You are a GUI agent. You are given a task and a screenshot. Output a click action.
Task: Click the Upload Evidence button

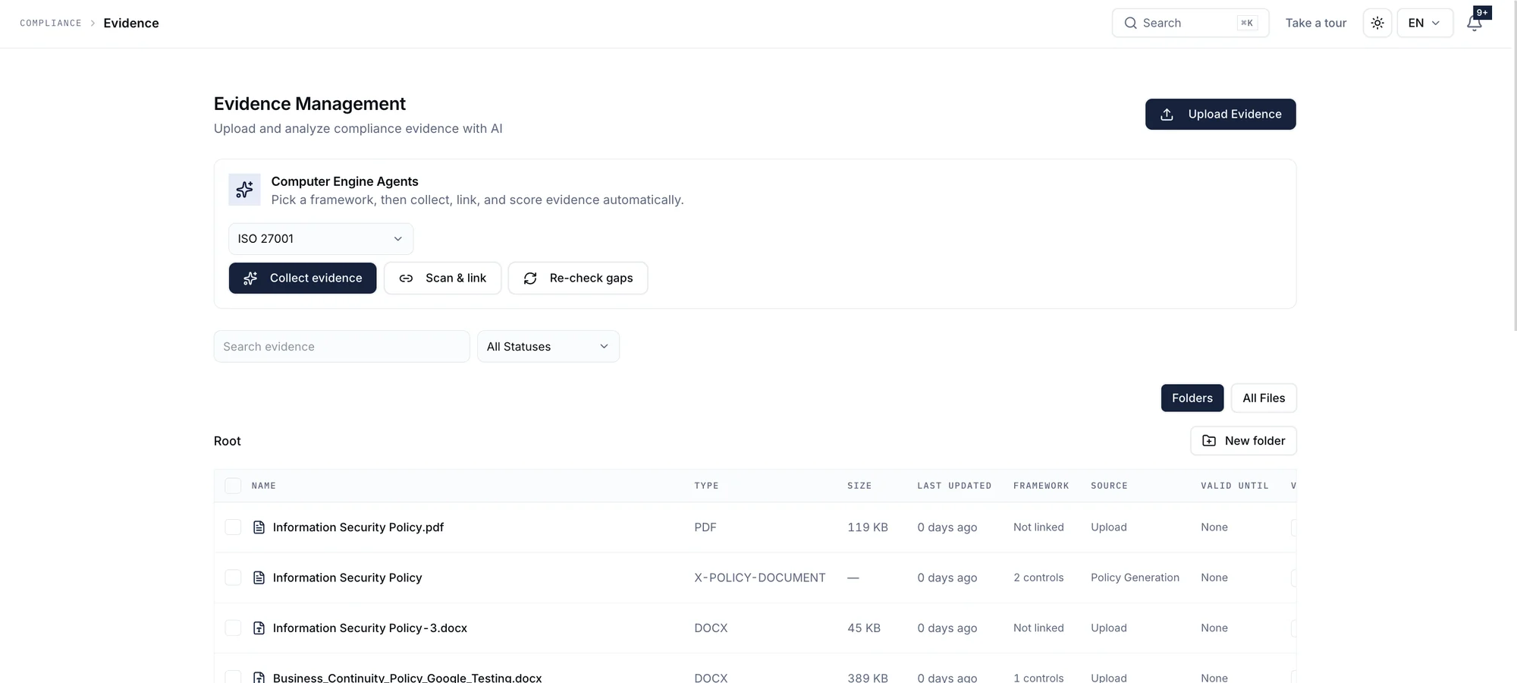[1220, 115]
